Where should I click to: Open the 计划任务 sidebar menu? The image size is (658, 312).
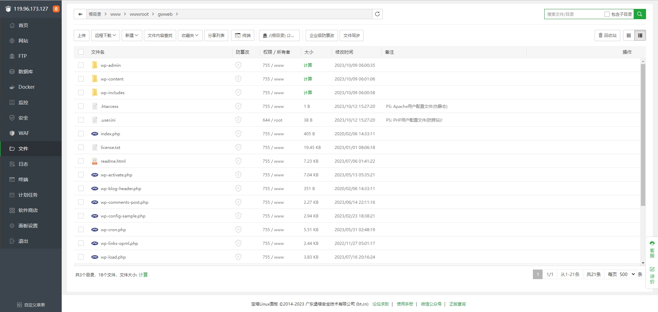coord(31,195)
